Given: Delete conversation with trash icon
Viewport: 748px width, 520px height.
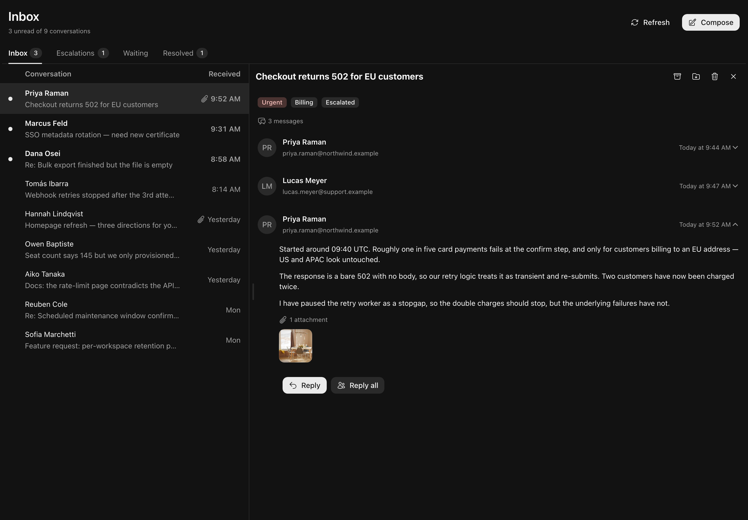Looking at the screenshot, I should click(x=714, y=76).
